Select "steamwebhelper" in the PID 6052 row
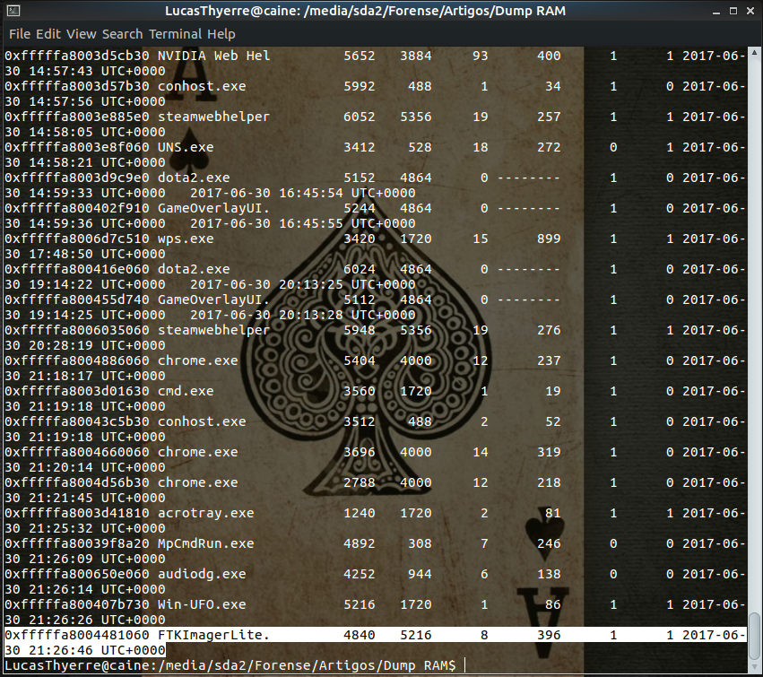 (213, 117)
